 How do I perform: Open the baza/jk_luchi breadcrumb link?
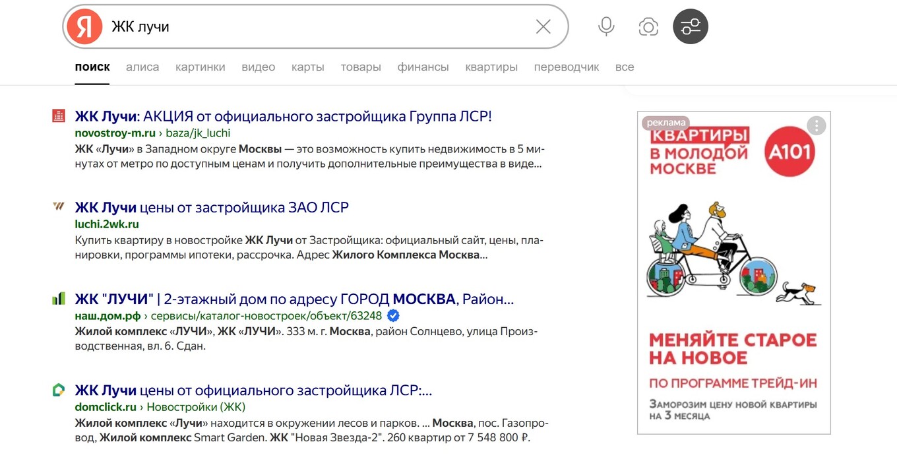198,133
